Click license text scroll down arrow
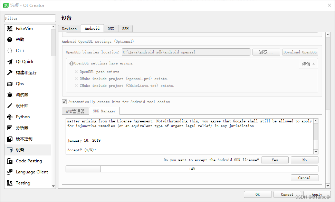 (x=316, y=151)
